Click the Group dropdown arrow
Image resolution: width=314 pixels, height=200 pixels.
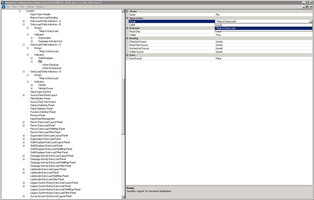[311, 21]
